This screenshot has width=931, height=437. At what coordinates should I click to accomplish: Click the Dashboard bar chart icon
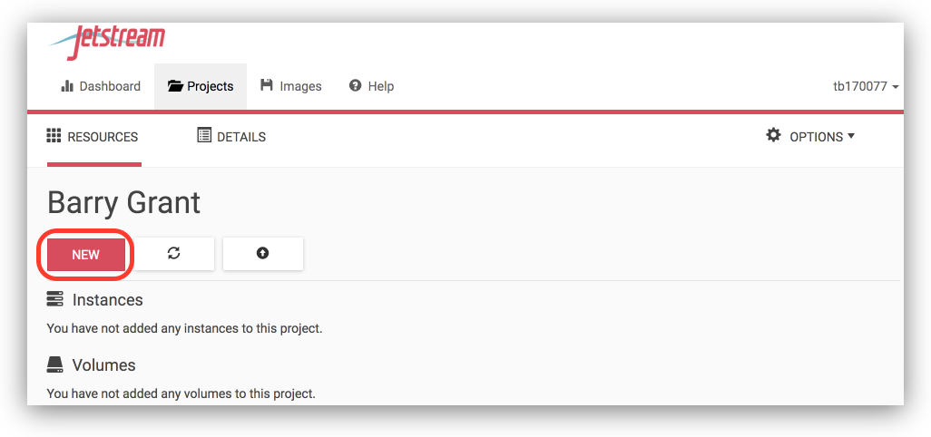coord(67,86)
